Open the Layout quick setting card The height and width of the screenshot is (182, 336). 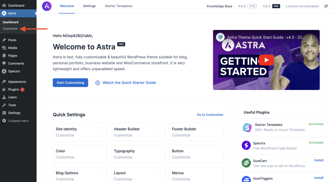coord(138,174)
